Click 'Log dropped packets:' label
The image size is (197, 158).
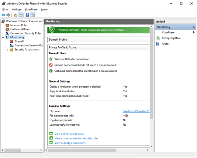tap(61, 120)
